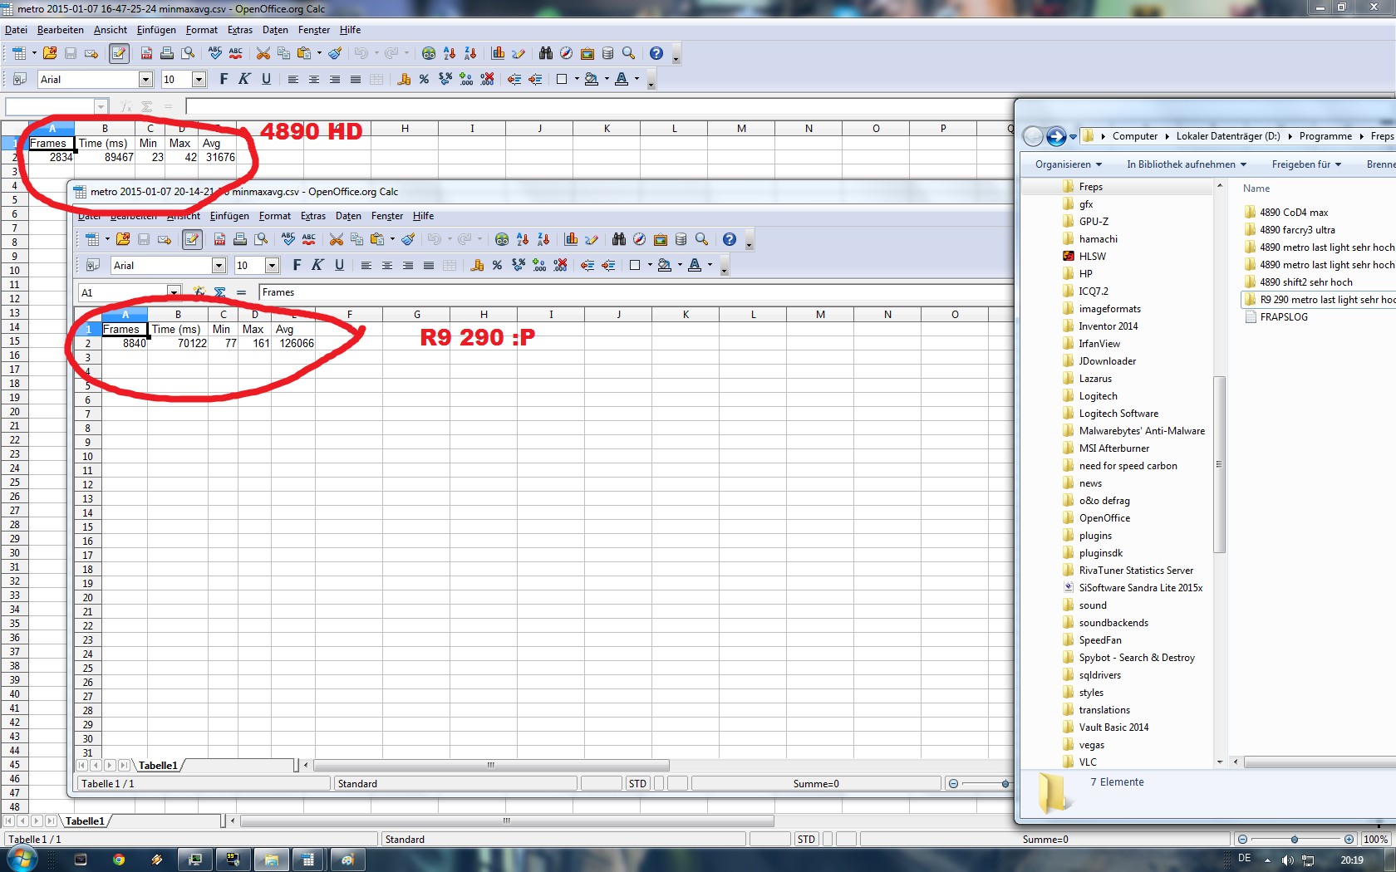This screenshot has width=1396, height=872.
Task: Toggle bold in the front Calc window
Action: coord(297,265)
